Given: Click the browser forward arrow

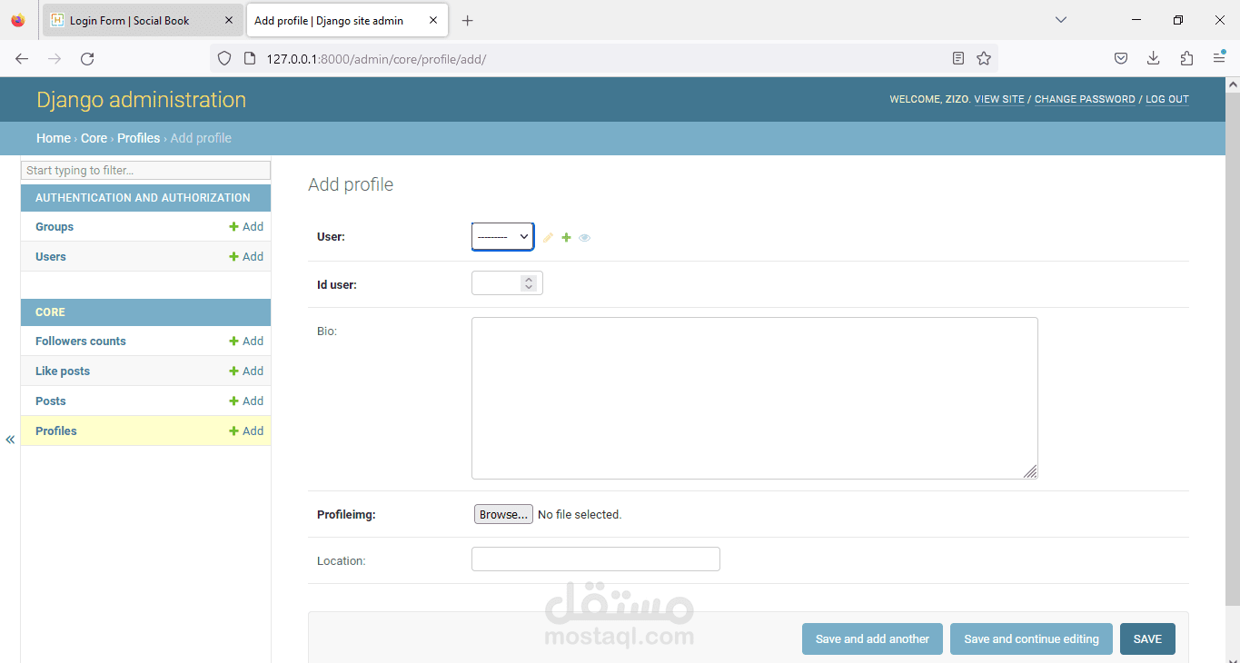Looking at the screenshot, I should click(55, 59).
